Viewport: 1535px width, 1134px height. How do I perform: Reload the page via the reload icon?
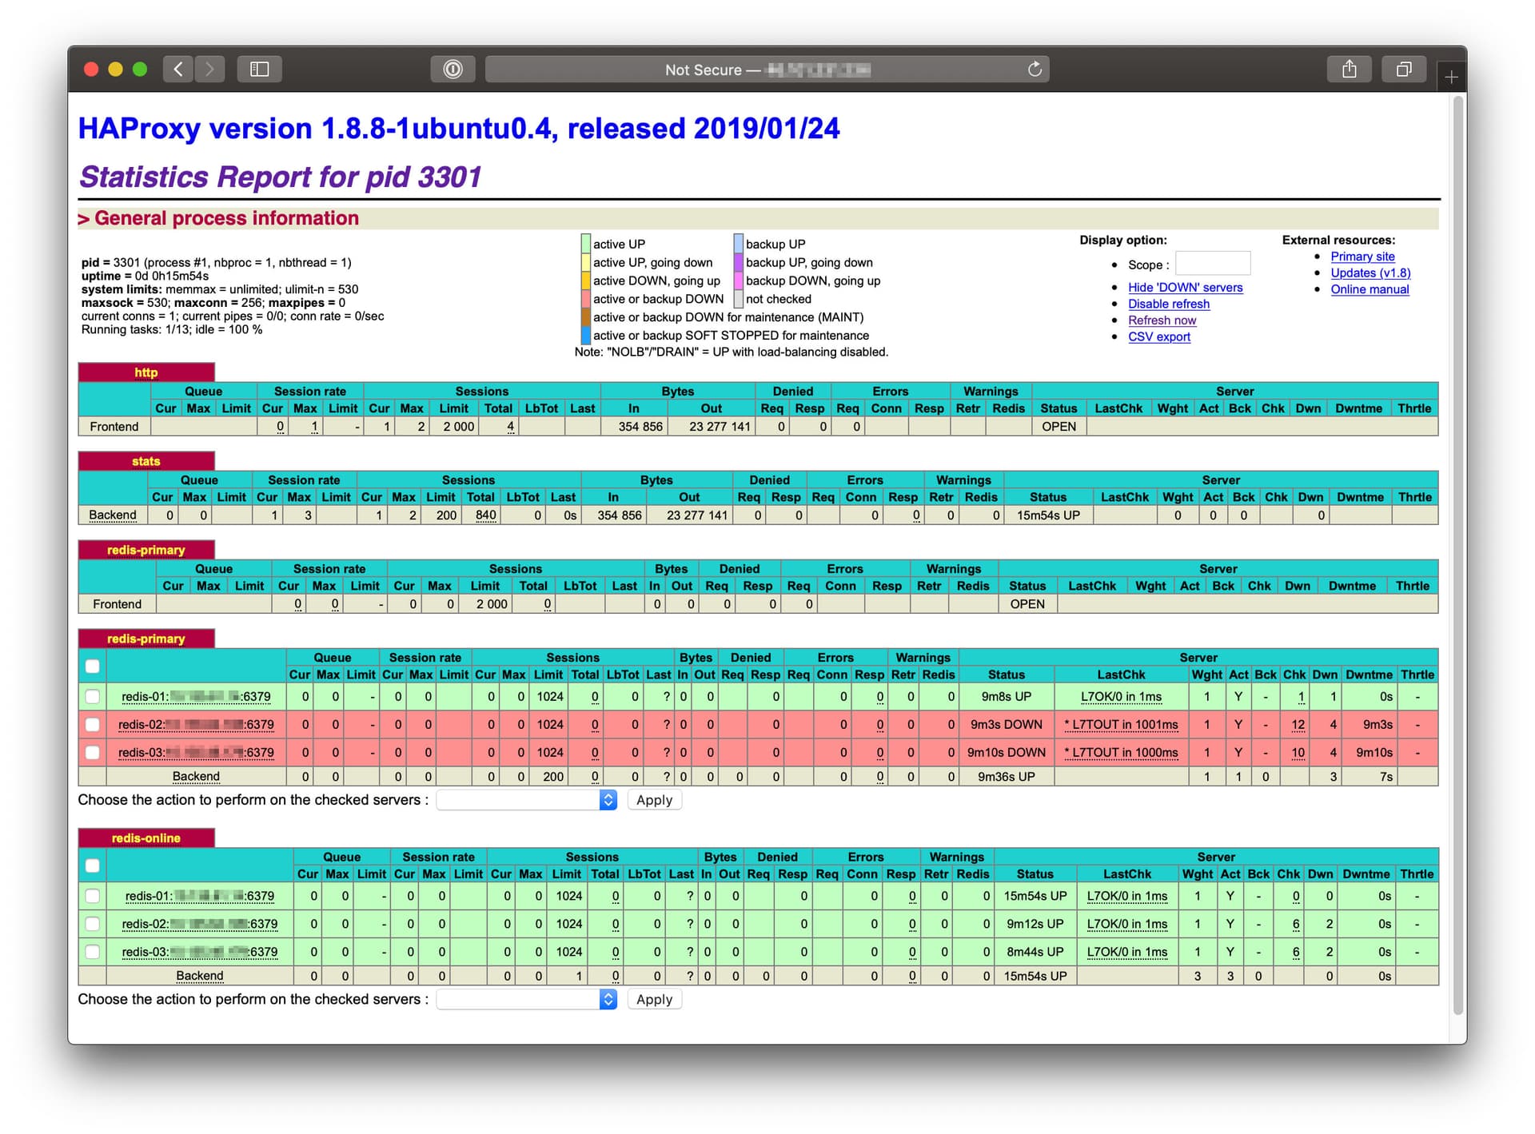click(x=1035, y=70)
